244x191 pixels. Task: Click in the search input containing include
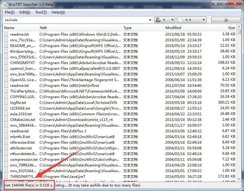click(75, 19)
